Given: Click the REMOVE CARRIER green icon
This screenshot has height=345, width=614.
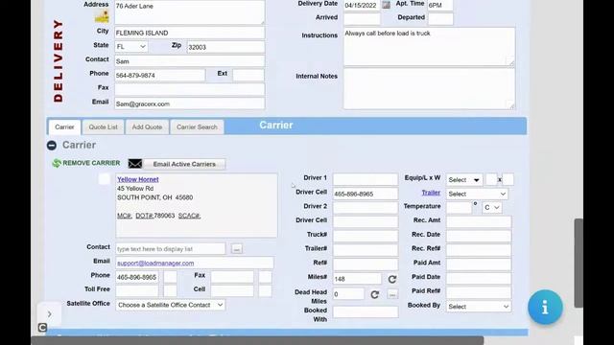Looking at the screenshot, I should pyautogui.click(x=57, y=163).
